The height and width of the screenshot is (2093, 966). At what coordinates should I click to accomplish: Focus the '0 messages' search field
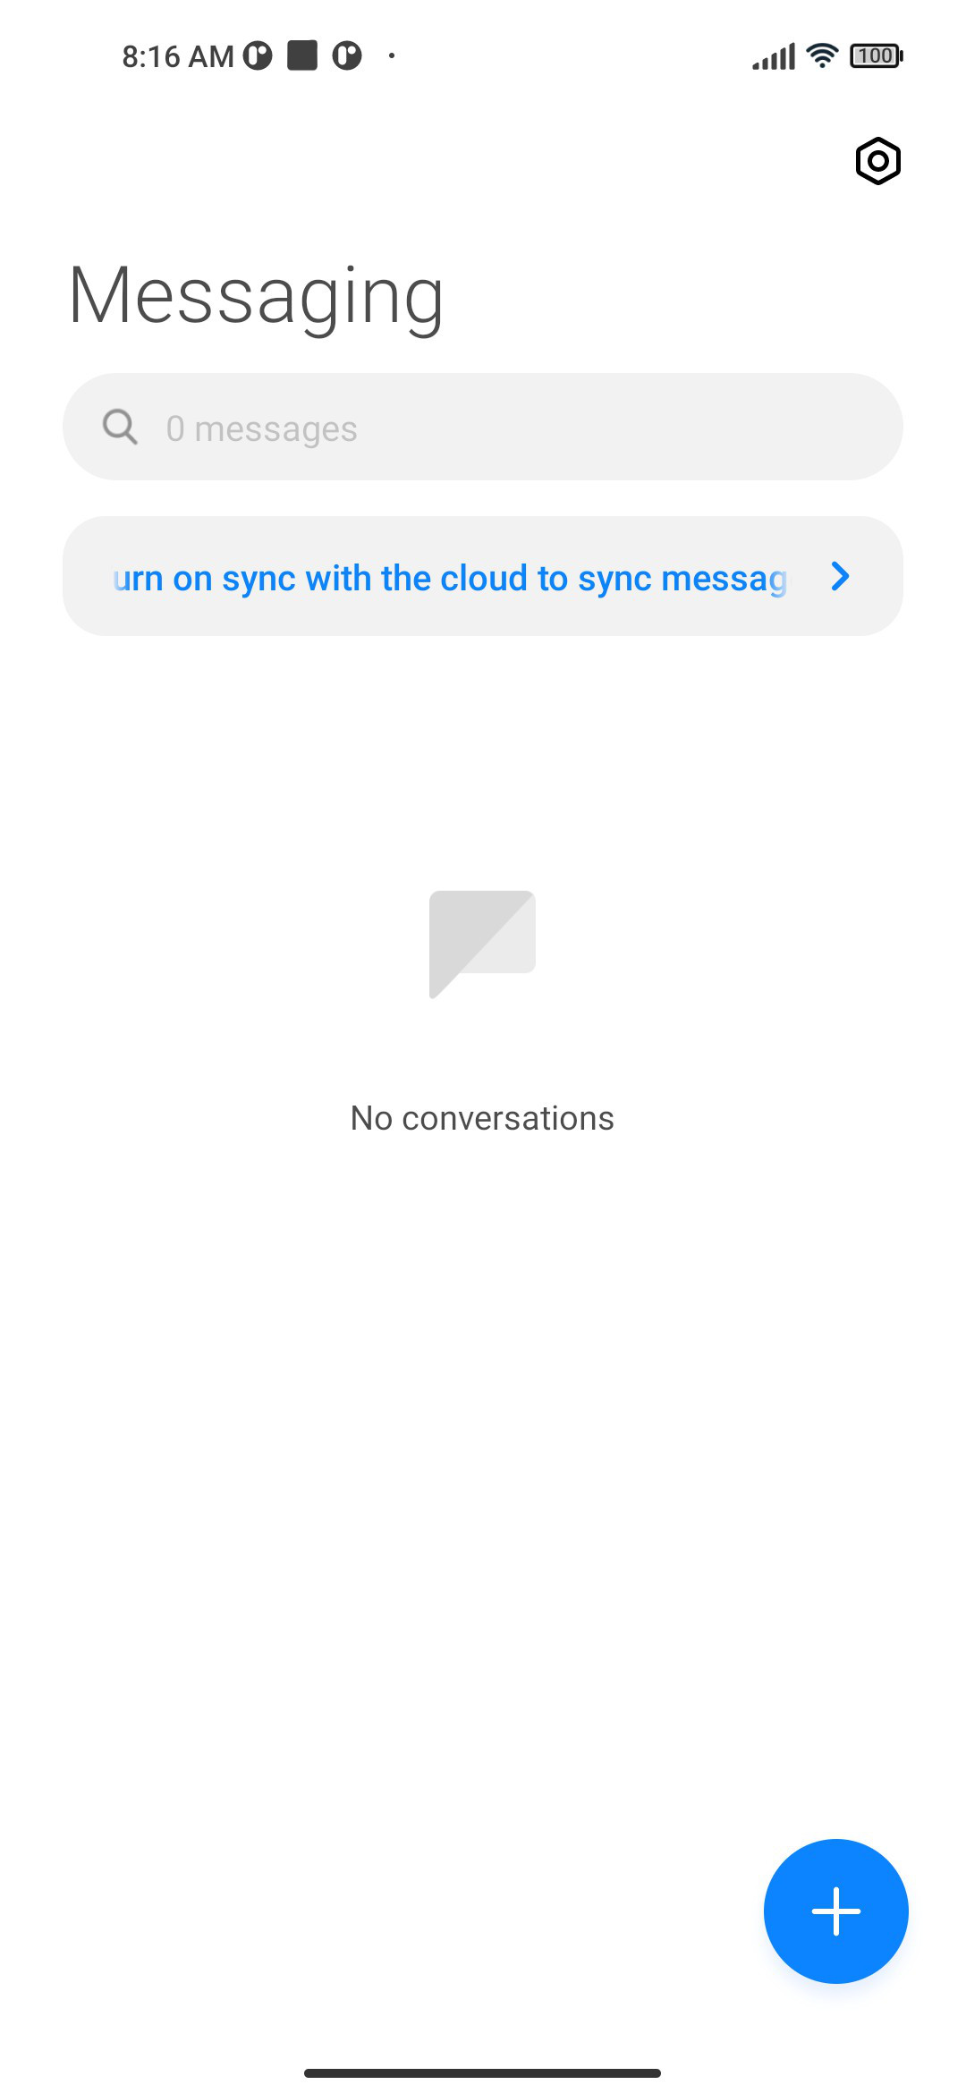[482, 427]
